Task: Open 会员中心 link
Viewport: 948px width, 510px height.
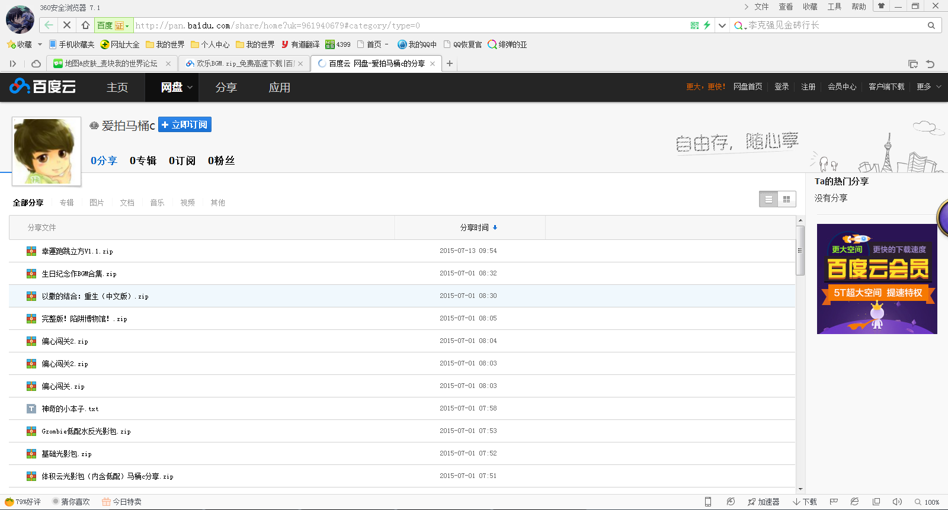Action: click(x=842, y=86)
